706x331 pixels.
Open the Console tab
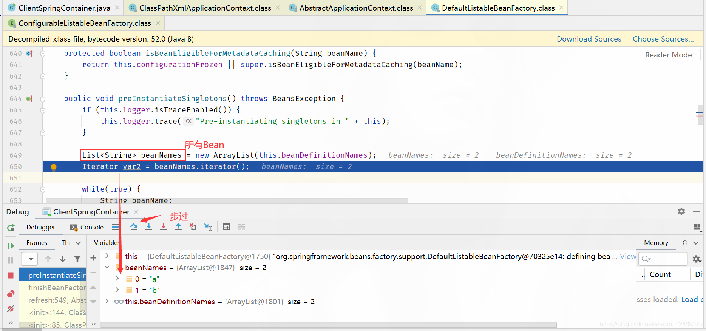tap(87, 227)
